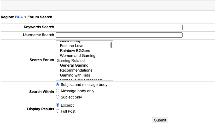Select Women and Gaming forum
The width and height of the screenshot is (215, 128).
pos(78,56)
